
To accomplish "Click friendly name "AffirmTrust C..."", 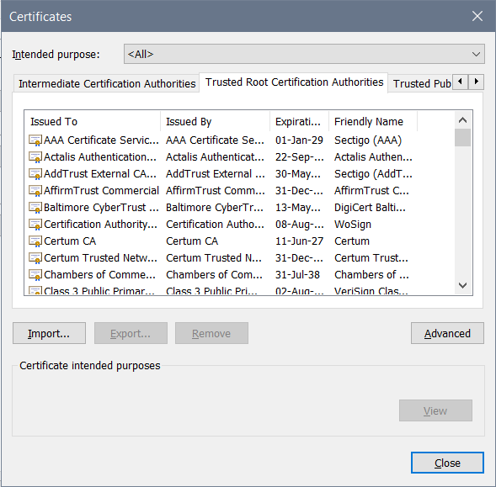I will coord(371,191).
